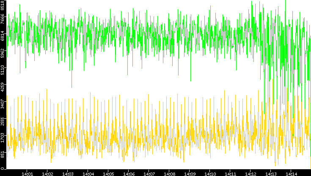Click the 14:09 time axis label
This screenshot has height=176, width=311.
190,174
